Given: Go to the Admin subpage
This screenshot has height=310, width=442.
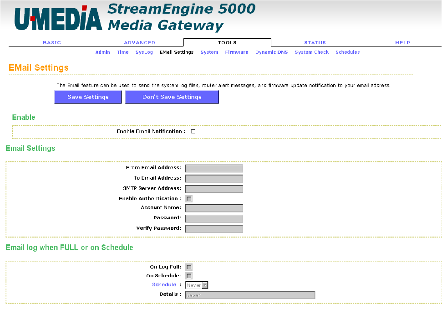Looking at the screenshot, I should (102, 52).
